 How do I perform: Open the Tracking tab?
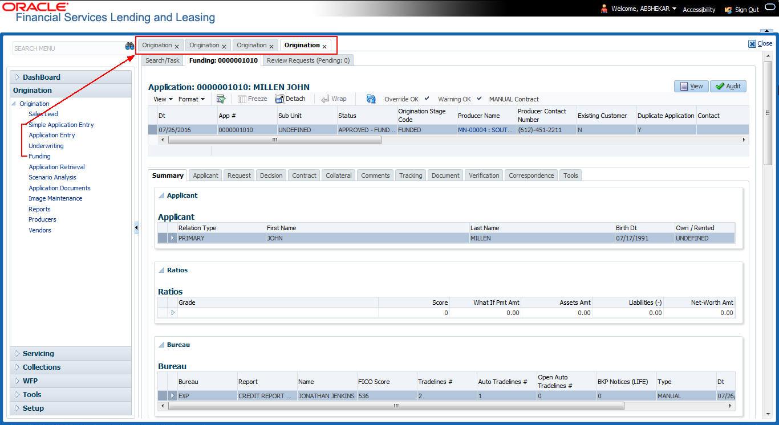[411, 175]
